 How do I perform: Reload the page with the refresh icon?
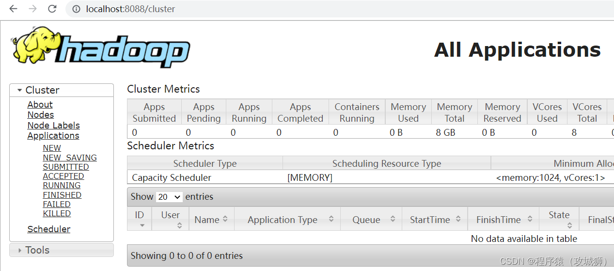pyautogui.click(x=52, y=9)
